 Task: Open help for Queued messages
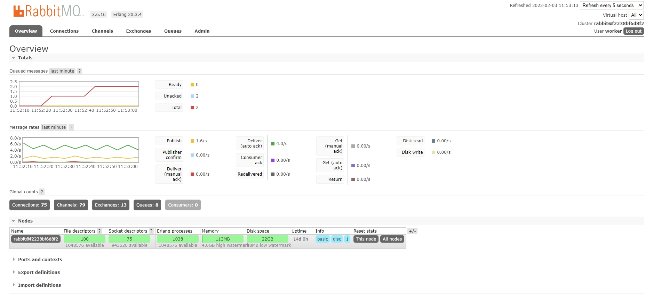tap(79, 71)
